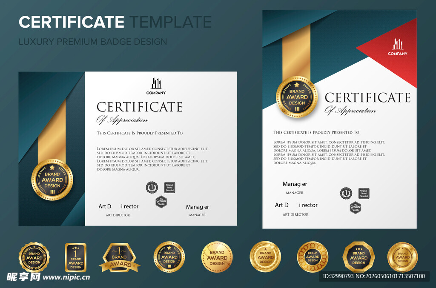Click the LUXURY PREMIUM BADGE DESIGN subtitle
The width and height of the screenshot is (436, 288).
coord(93,42)
